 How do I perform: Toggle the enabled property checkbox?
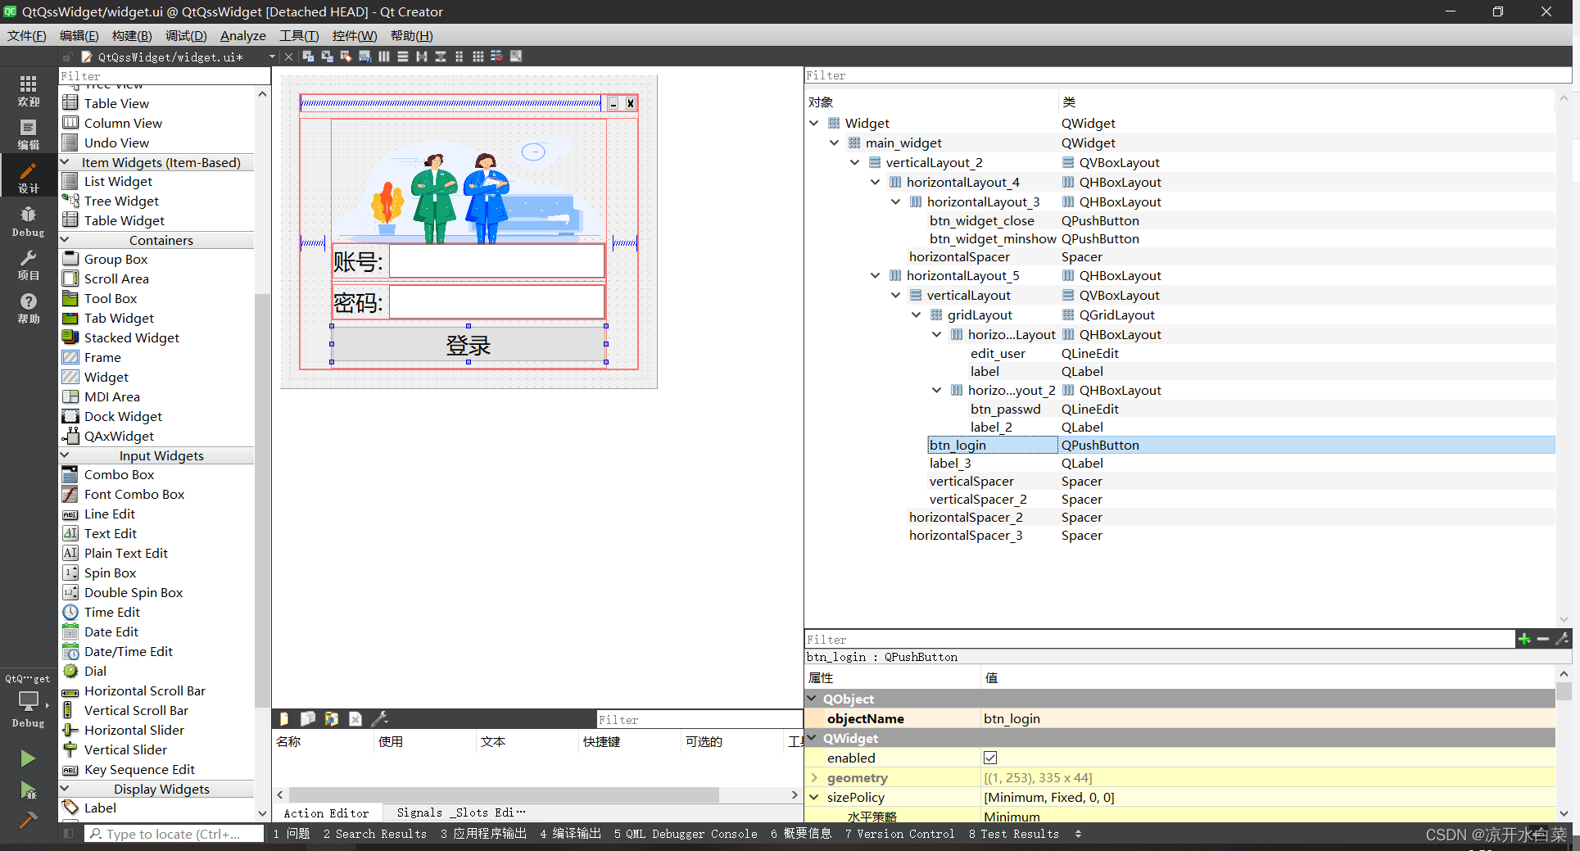990,758
